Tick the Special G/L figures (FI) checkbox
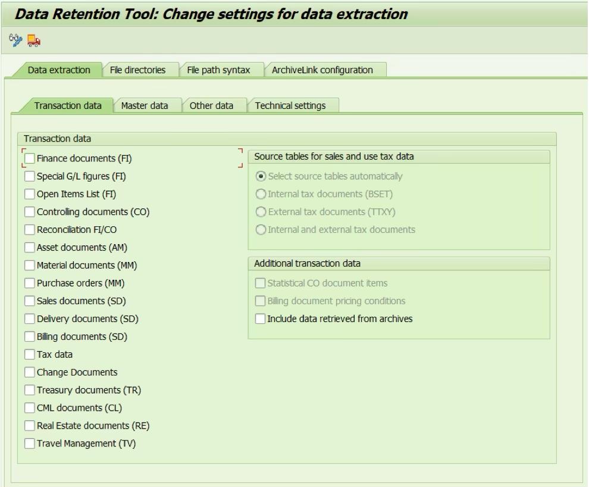Viewport: 589px width, 487px height. coord(30,176)
